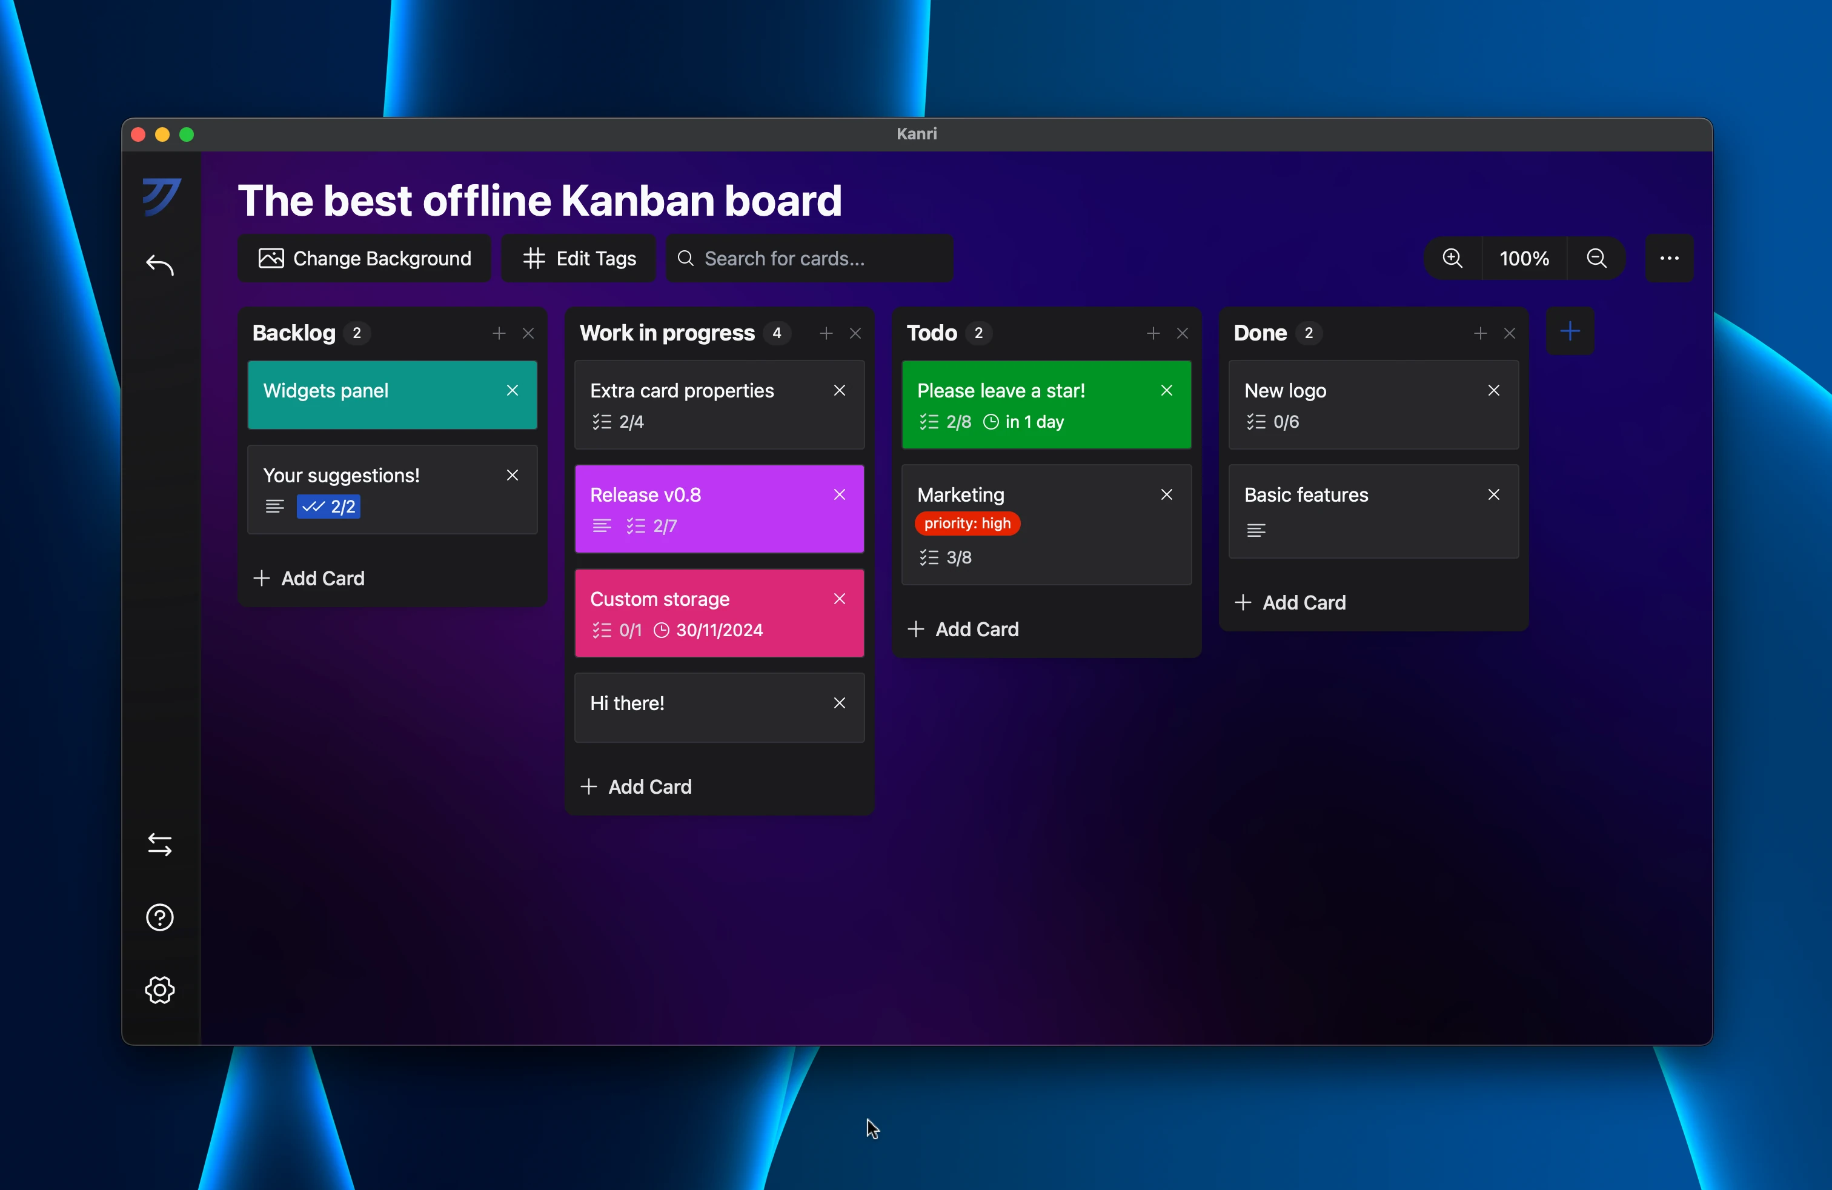
Task: Zoom out using the magnifier minus icon
Action: (1596, 258)
